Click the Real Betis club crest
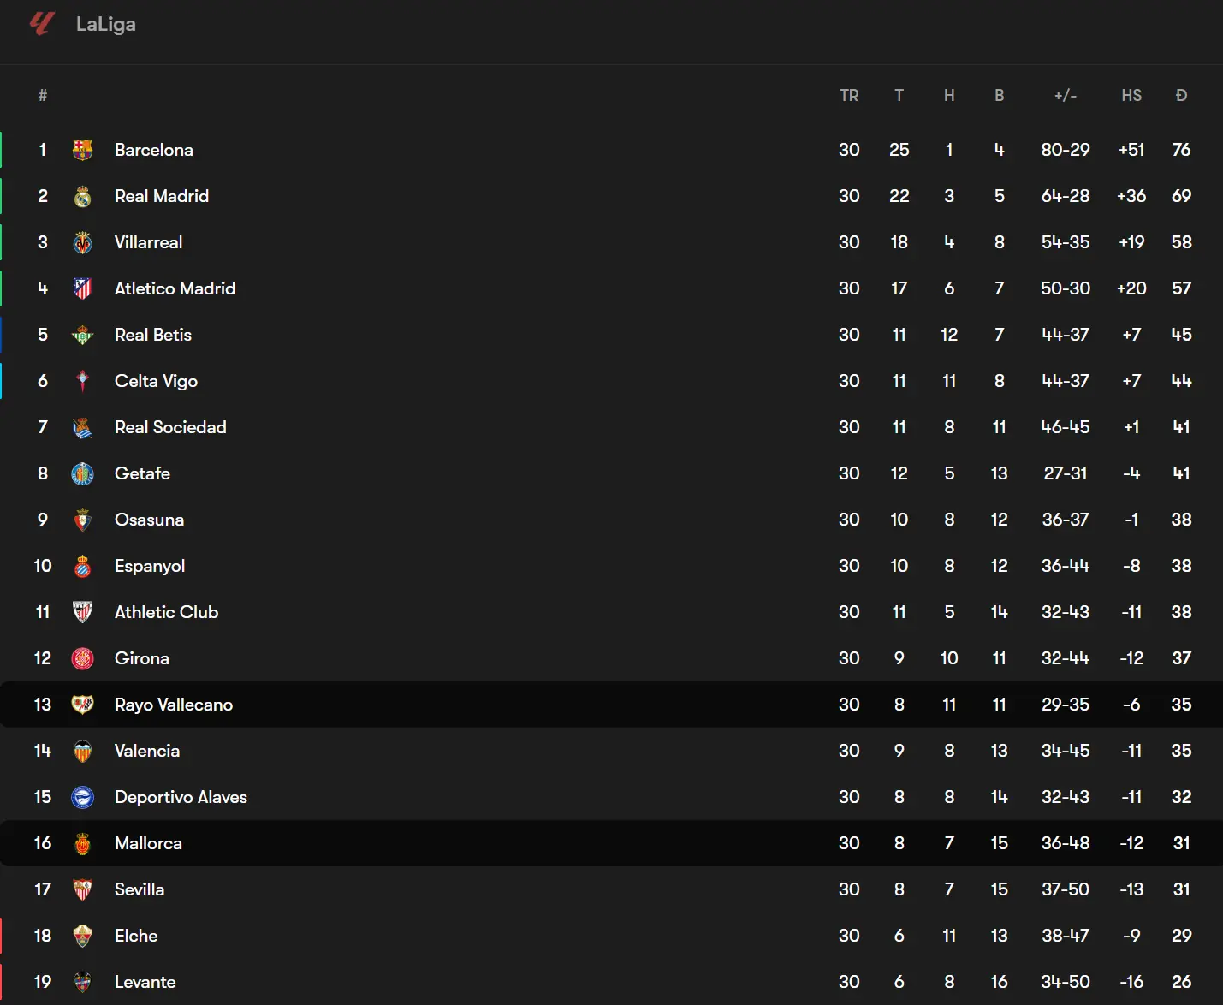The image size is (1223, 1005). [x=82, y=335]
